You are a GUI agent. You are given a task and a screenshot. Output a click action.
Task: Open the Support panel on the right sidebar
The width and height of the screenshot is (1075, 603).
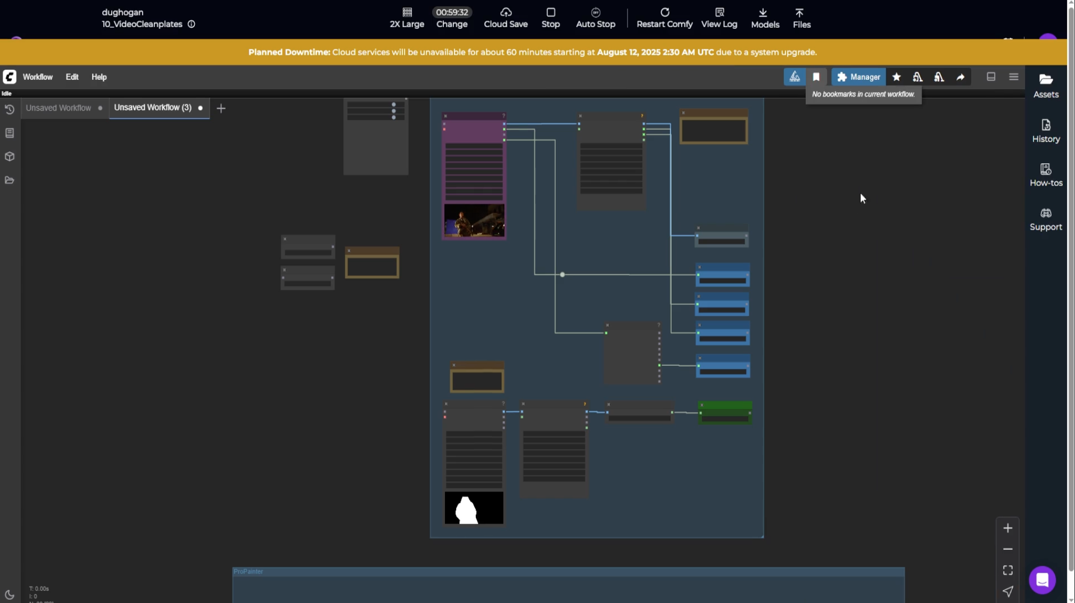1045,218
